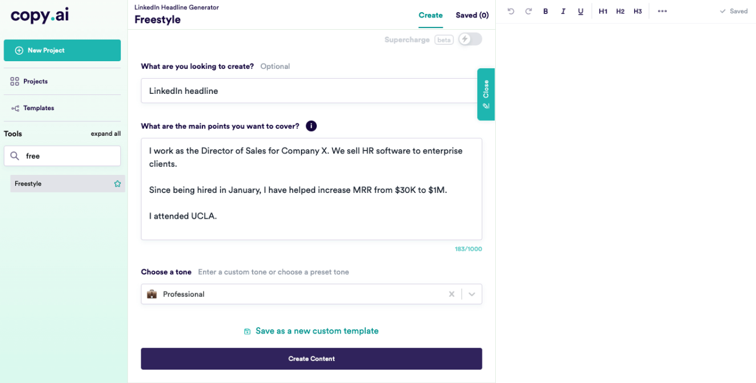
Task: Enable the Supercharge beta toggle
Action: tap(470, 39)
